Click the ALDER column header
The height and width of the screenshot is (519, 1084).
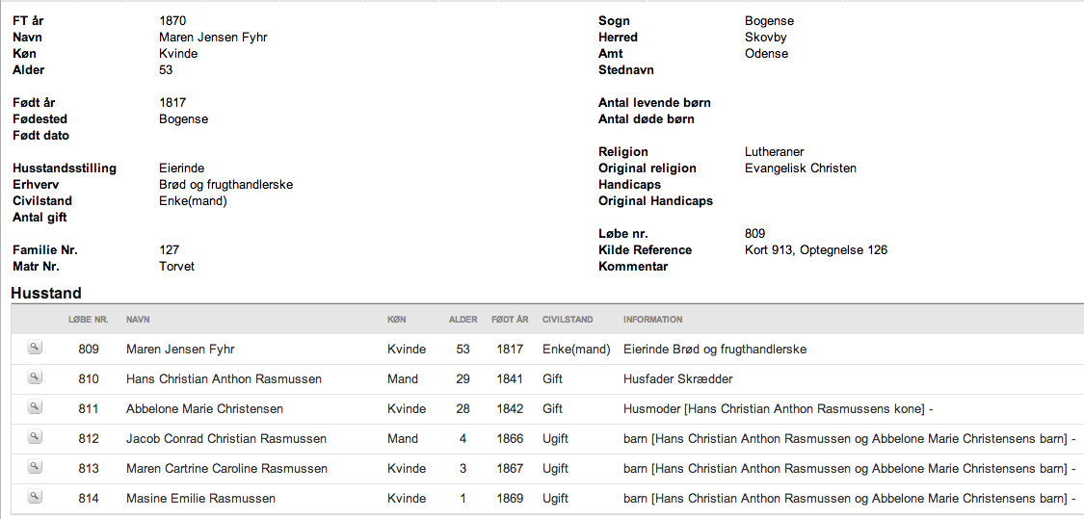click(x=463, y=320)
